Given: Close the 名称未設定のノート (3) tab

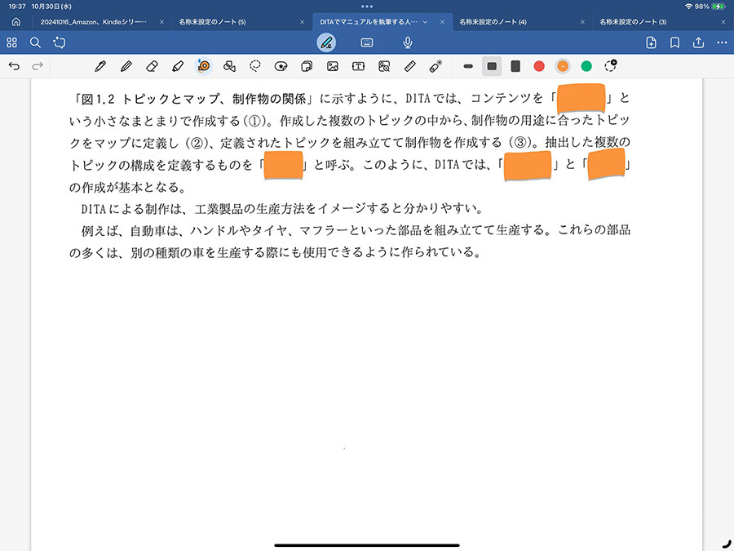Looking at the screenshot, I should tap(723, 22).
